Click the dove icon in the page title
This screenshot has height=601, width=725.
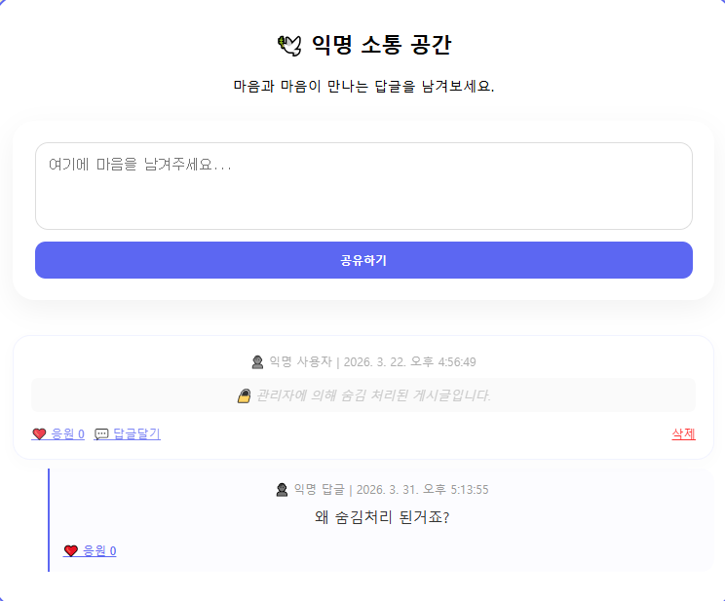290,45
